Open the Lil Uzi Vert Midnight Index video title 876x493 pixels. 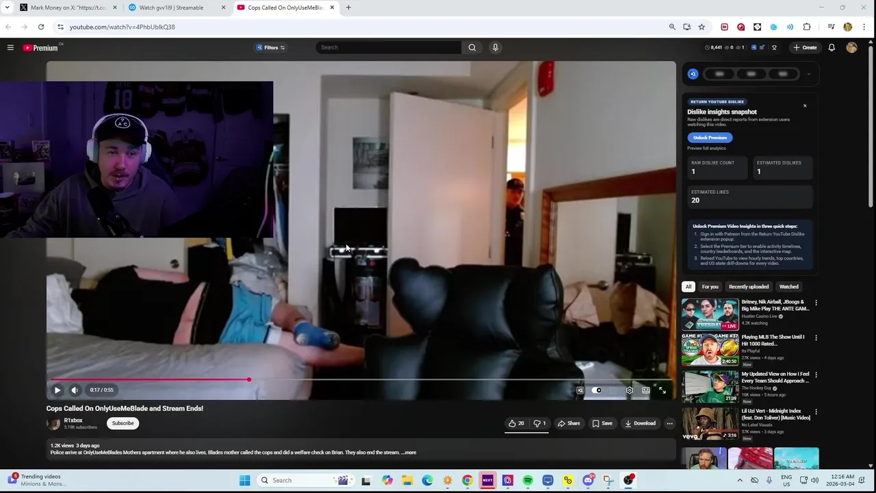tap(775, 414)
